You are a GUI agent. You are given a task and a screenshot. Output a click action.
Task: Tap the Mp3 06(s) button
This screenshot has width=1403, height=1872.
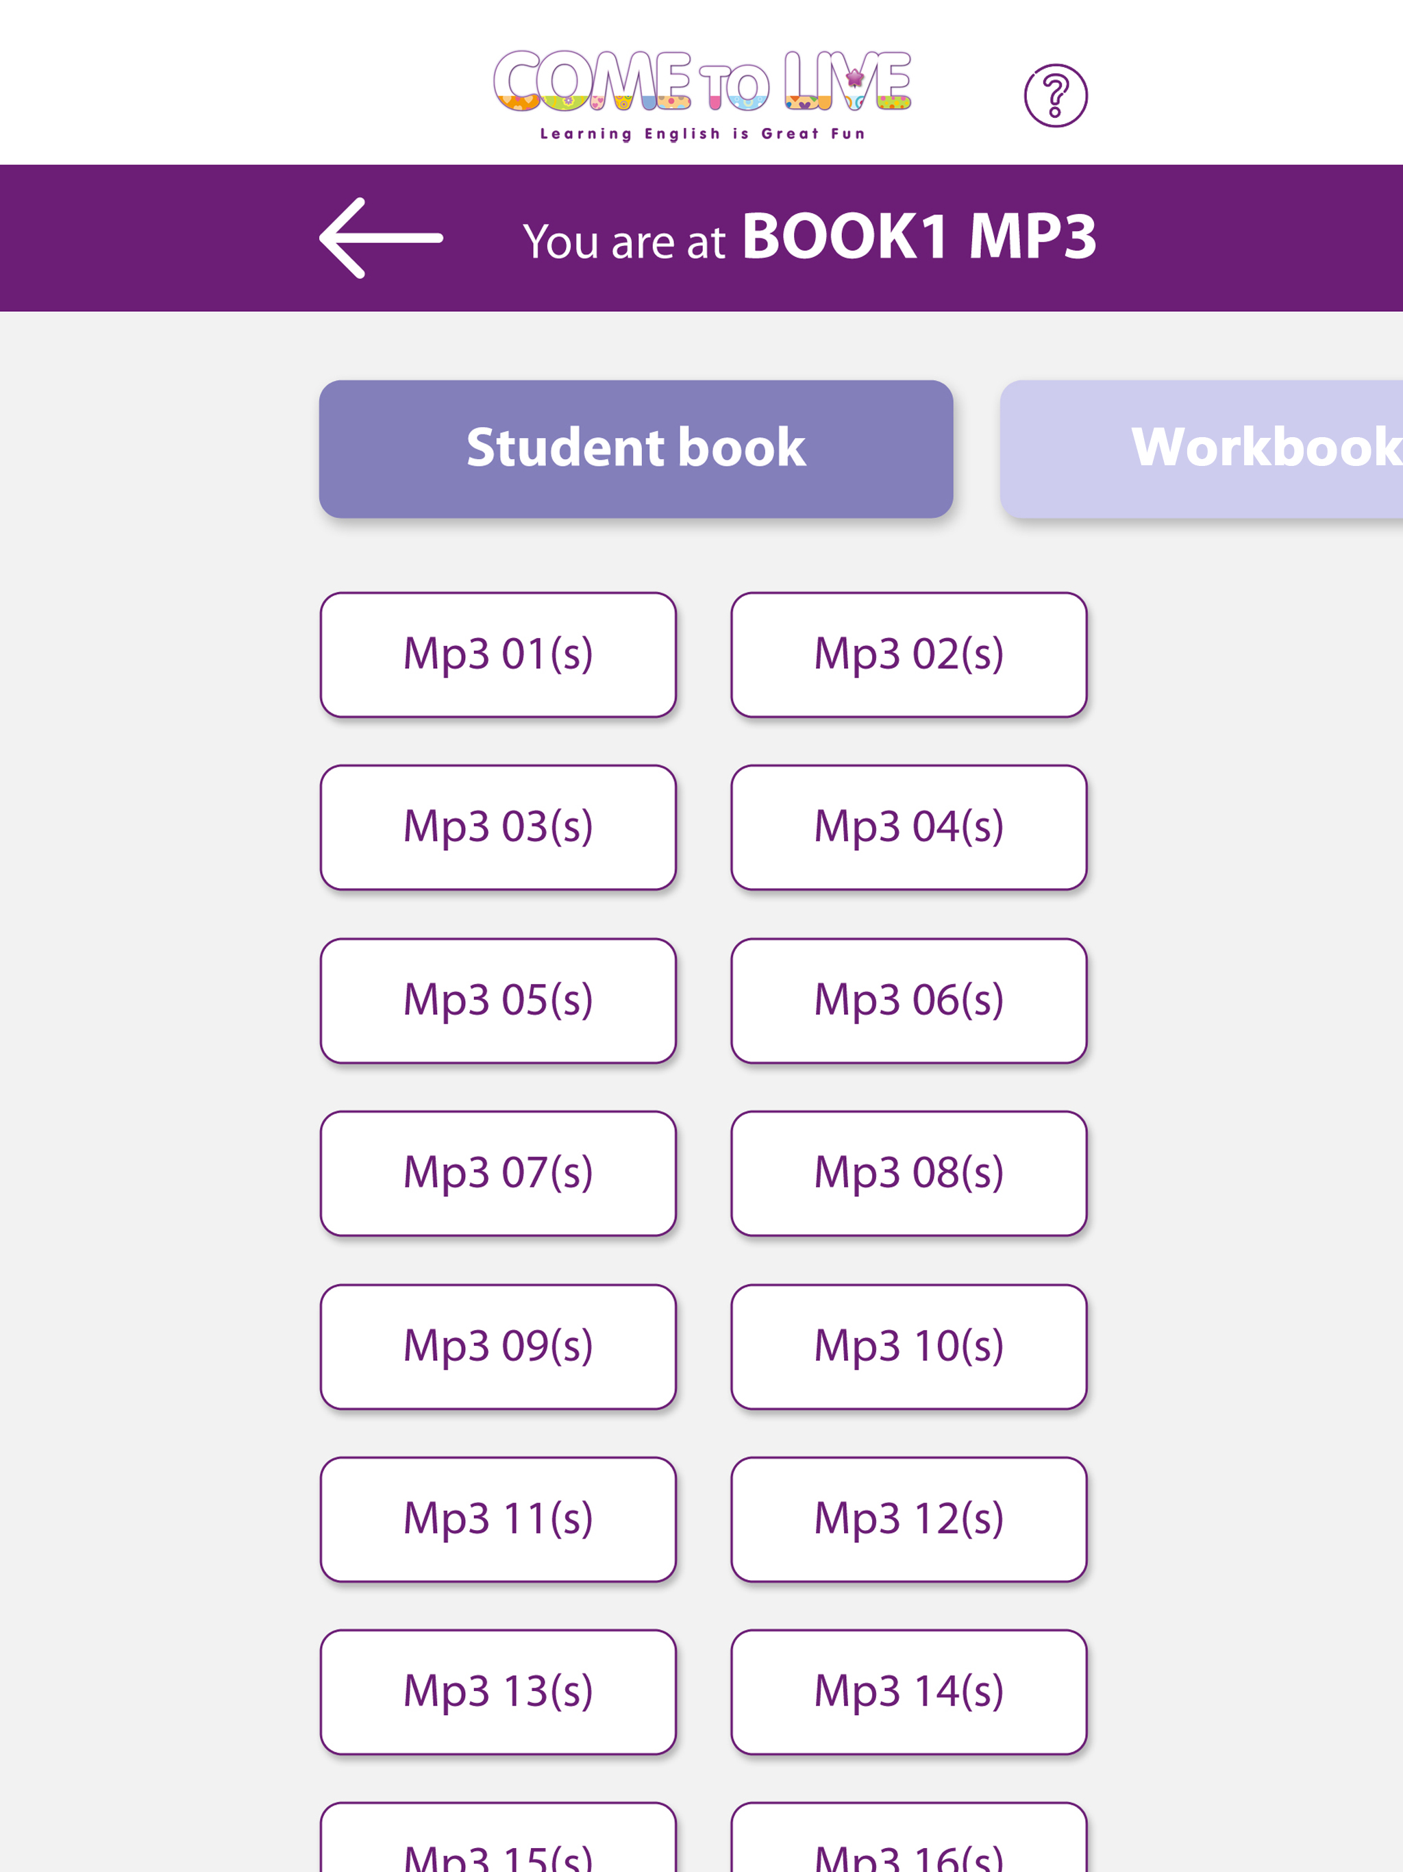[x=909, y=1000]
